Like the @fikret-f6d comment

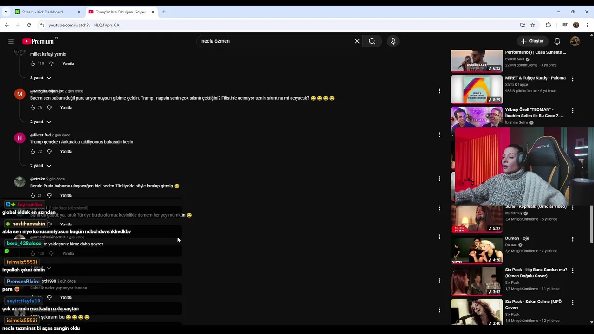click(x=32, y=152)
